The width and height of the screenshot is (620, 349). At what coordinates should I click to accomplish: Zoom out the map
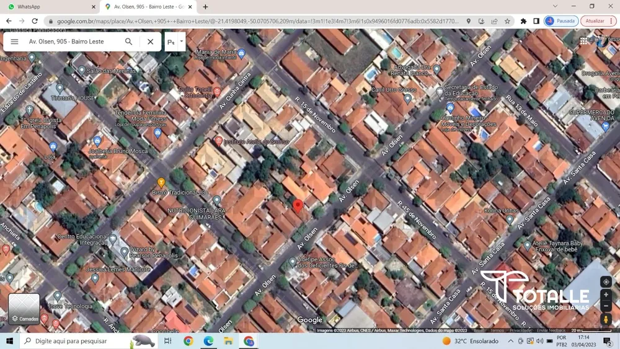click(x=606, y=306)
